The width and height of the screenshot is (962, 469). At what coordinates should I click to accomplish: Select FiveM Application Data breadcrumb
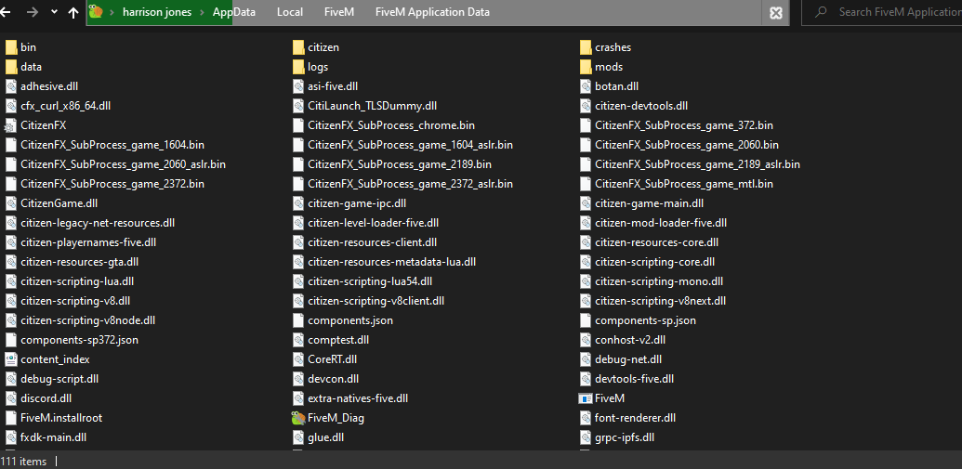pos(432,12)
